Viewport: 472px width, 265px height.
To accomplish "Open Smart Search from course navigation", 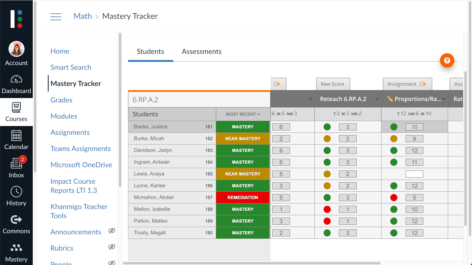I will pyautogui.click(x=71, y=67).
